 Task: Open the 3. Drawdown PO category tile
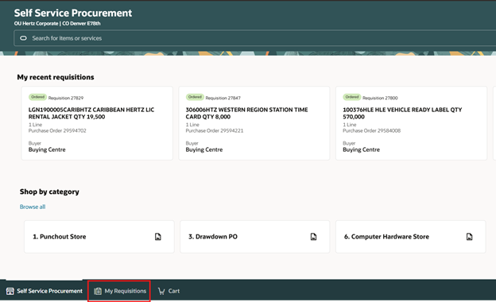tap(255, 237)
